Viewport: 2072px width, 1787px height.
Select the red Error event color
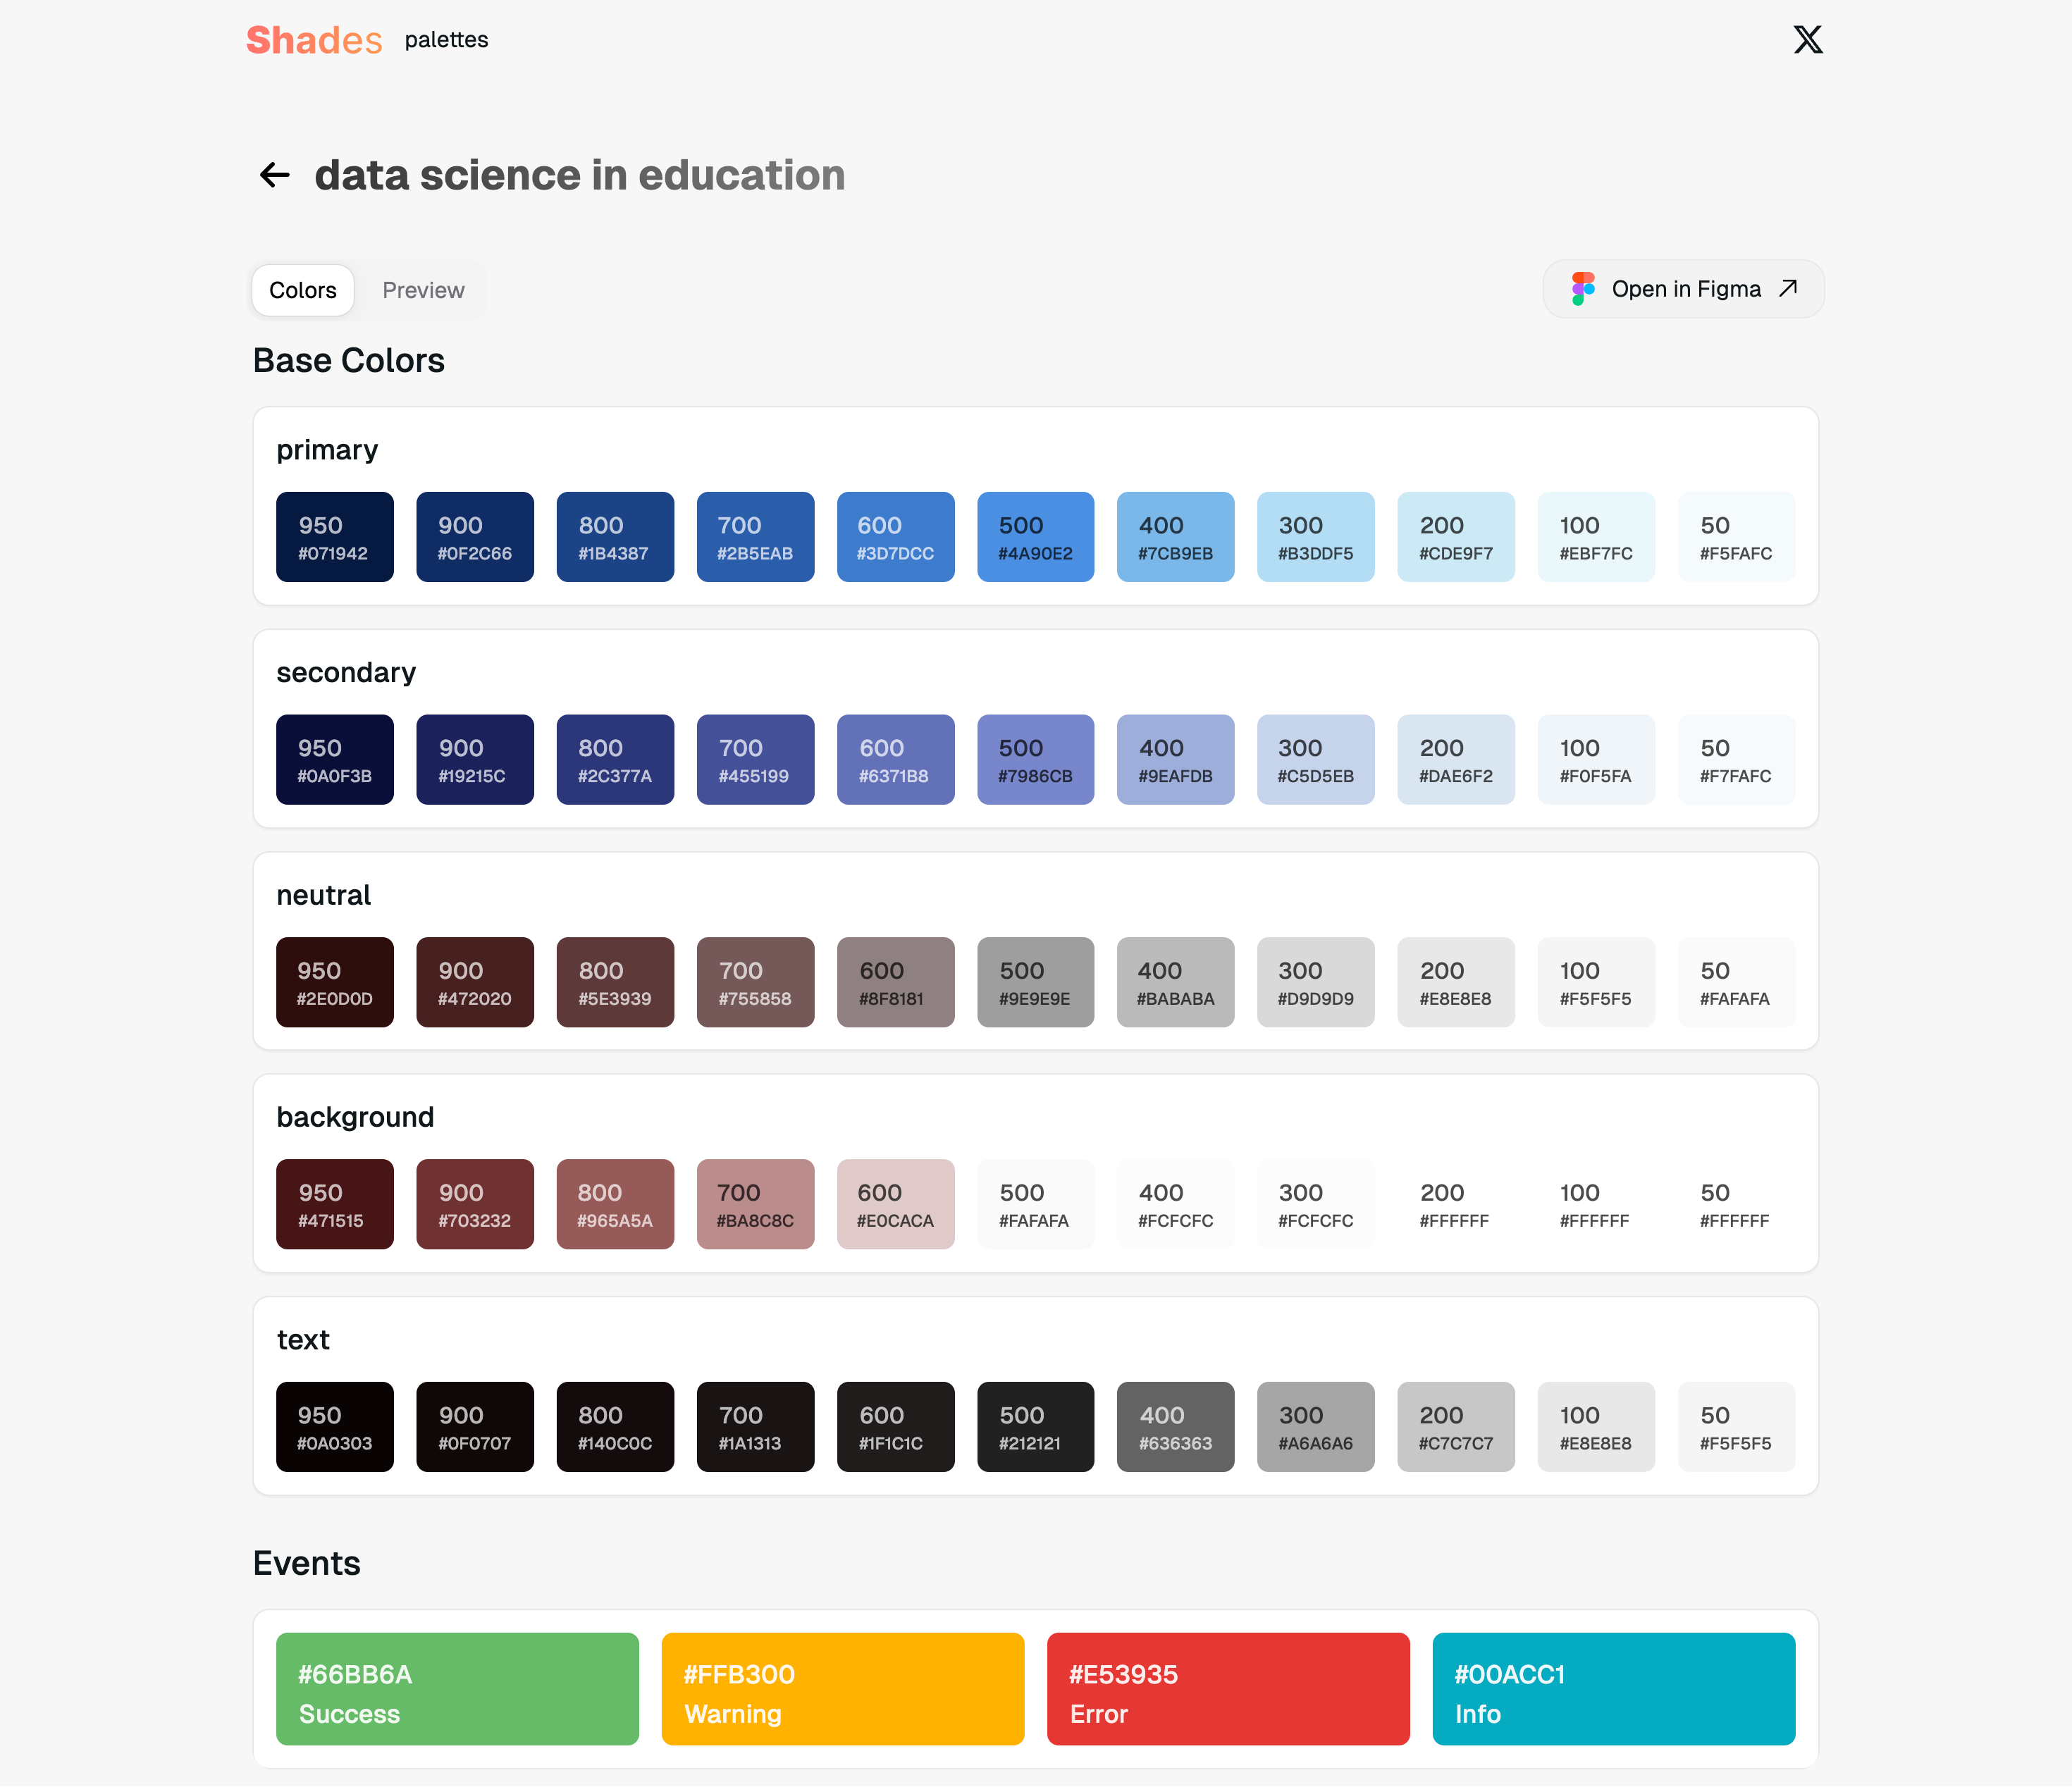tap(1228, 1689)
